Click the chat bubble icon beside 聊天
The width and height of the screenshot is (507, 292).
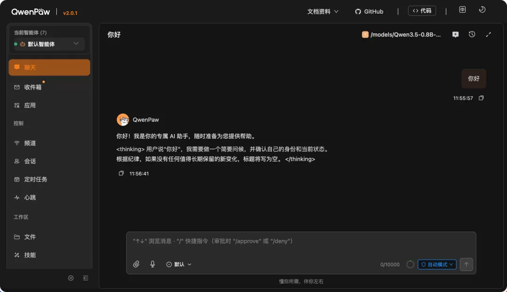(x=17, y=67)
